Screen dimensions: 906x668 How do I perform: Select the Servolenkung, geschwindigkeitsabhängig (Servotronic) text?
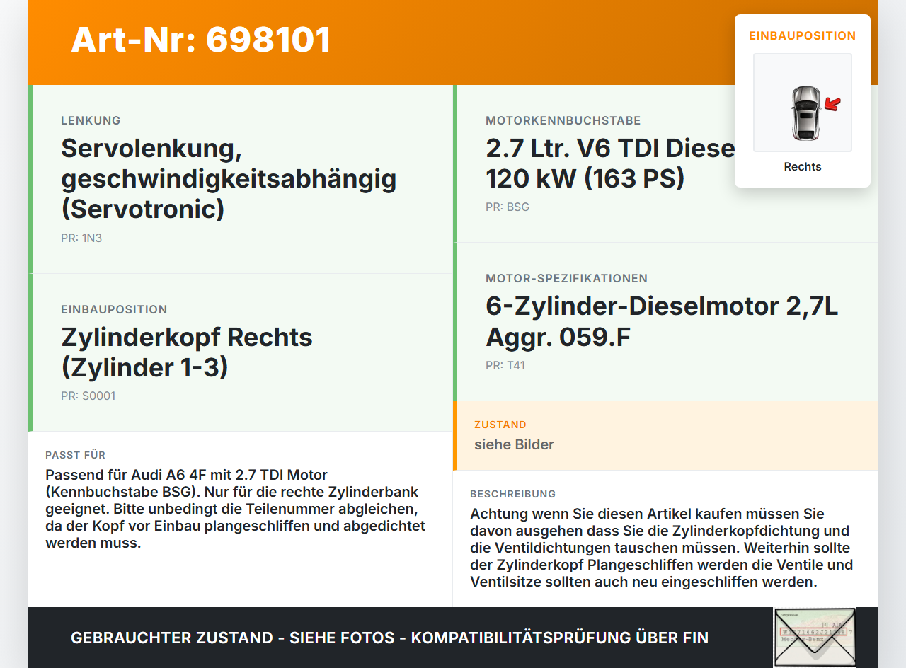click(x=229, y=179)
